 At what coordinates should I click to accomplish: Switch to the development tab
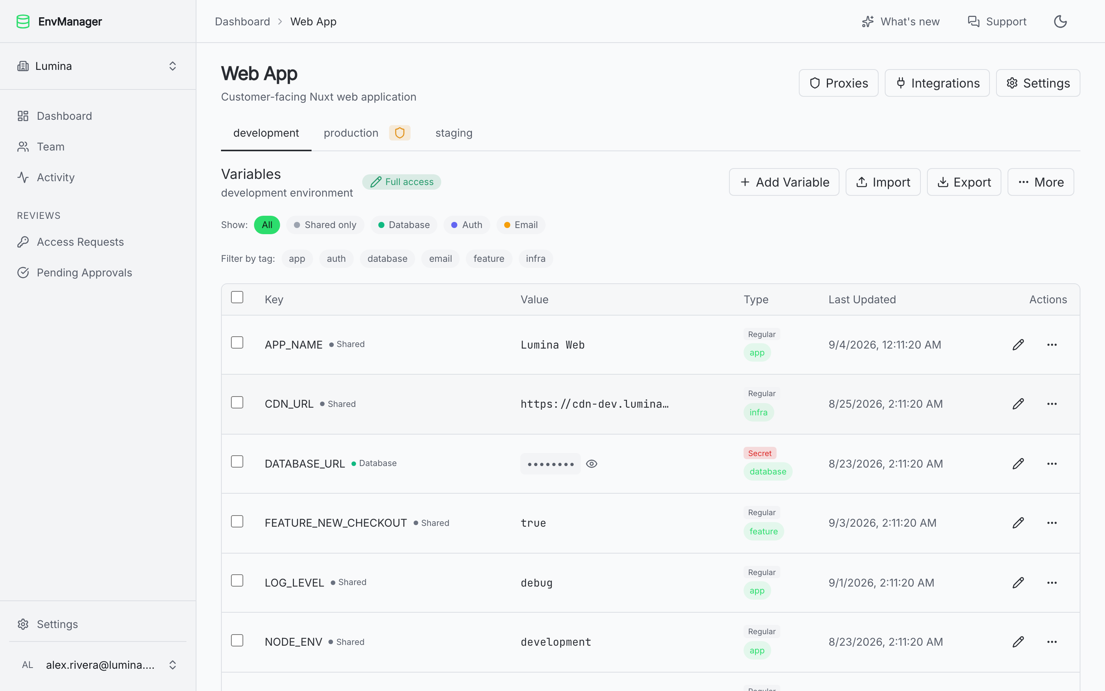point(266,133)
